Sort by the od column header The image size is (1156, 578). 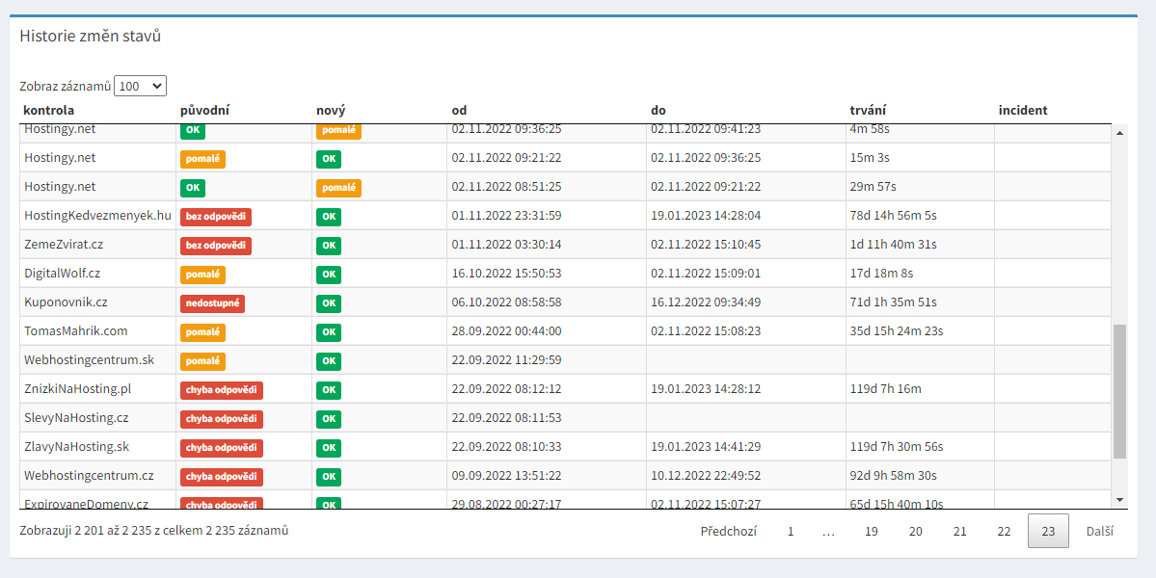point(459,111)
